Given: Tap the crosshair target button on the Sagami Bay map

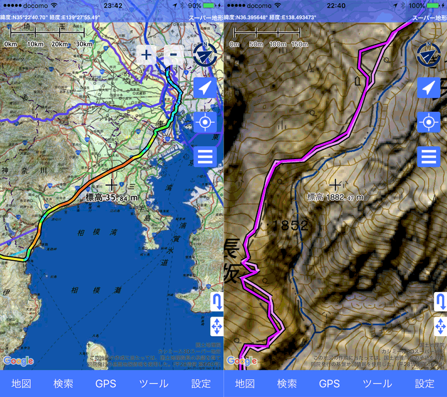Looking at the screenshot, I should pyautogui.click(x=205, y=122).
